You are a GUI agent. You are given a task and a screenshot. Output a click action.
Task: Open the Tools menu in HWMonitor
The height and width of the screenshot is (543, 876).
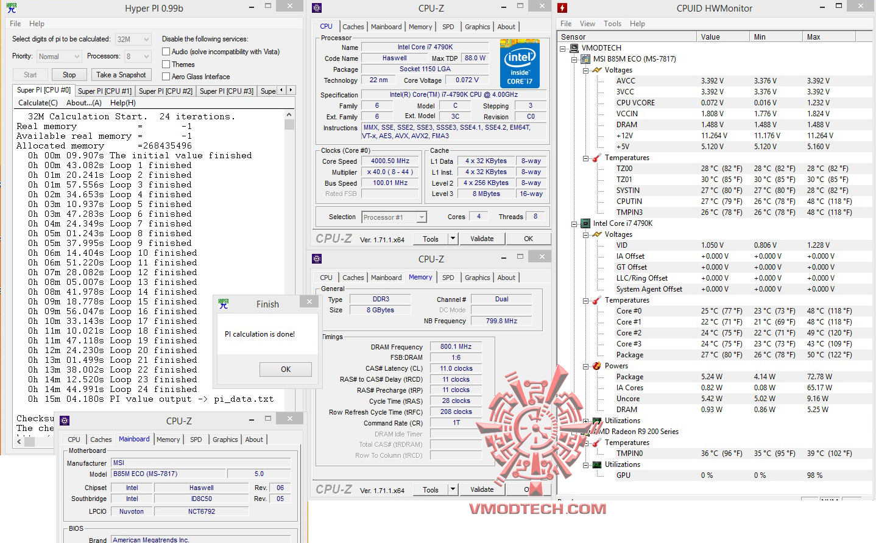coord(612,24)
